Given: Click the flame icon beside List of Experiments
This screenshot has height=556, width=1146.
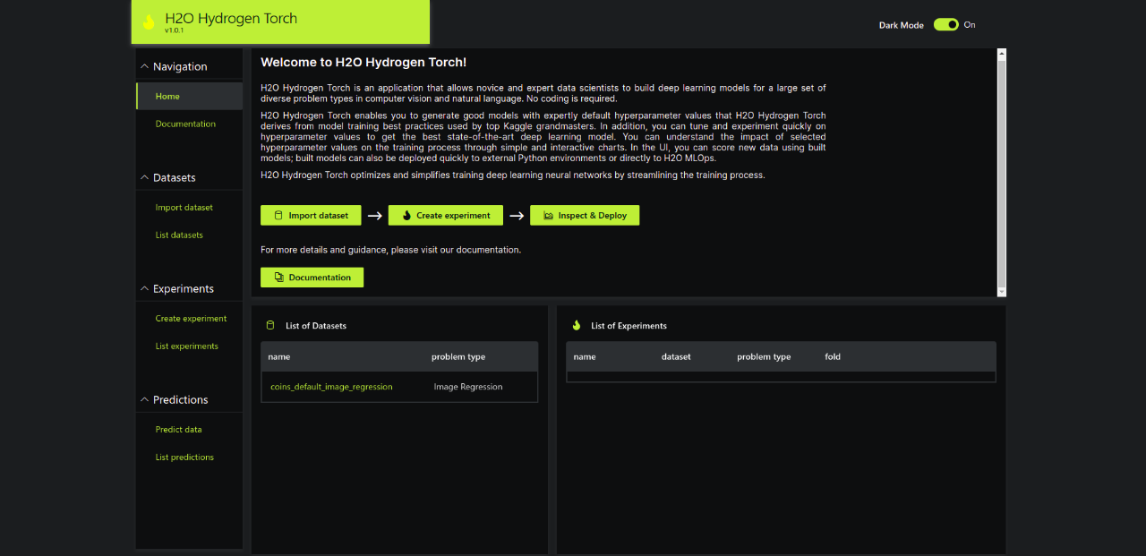Looking at the screenshot, I should pos(577,325).
